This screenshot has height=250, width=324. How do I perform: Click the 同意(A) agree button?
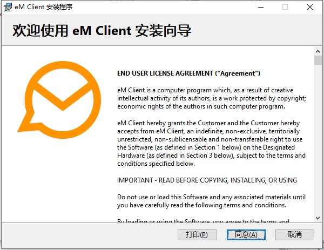coord(246,235)
